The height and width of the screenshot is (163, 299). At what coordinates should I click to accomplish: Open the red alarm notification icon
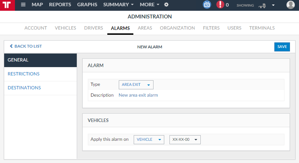[x=220, y=5]
